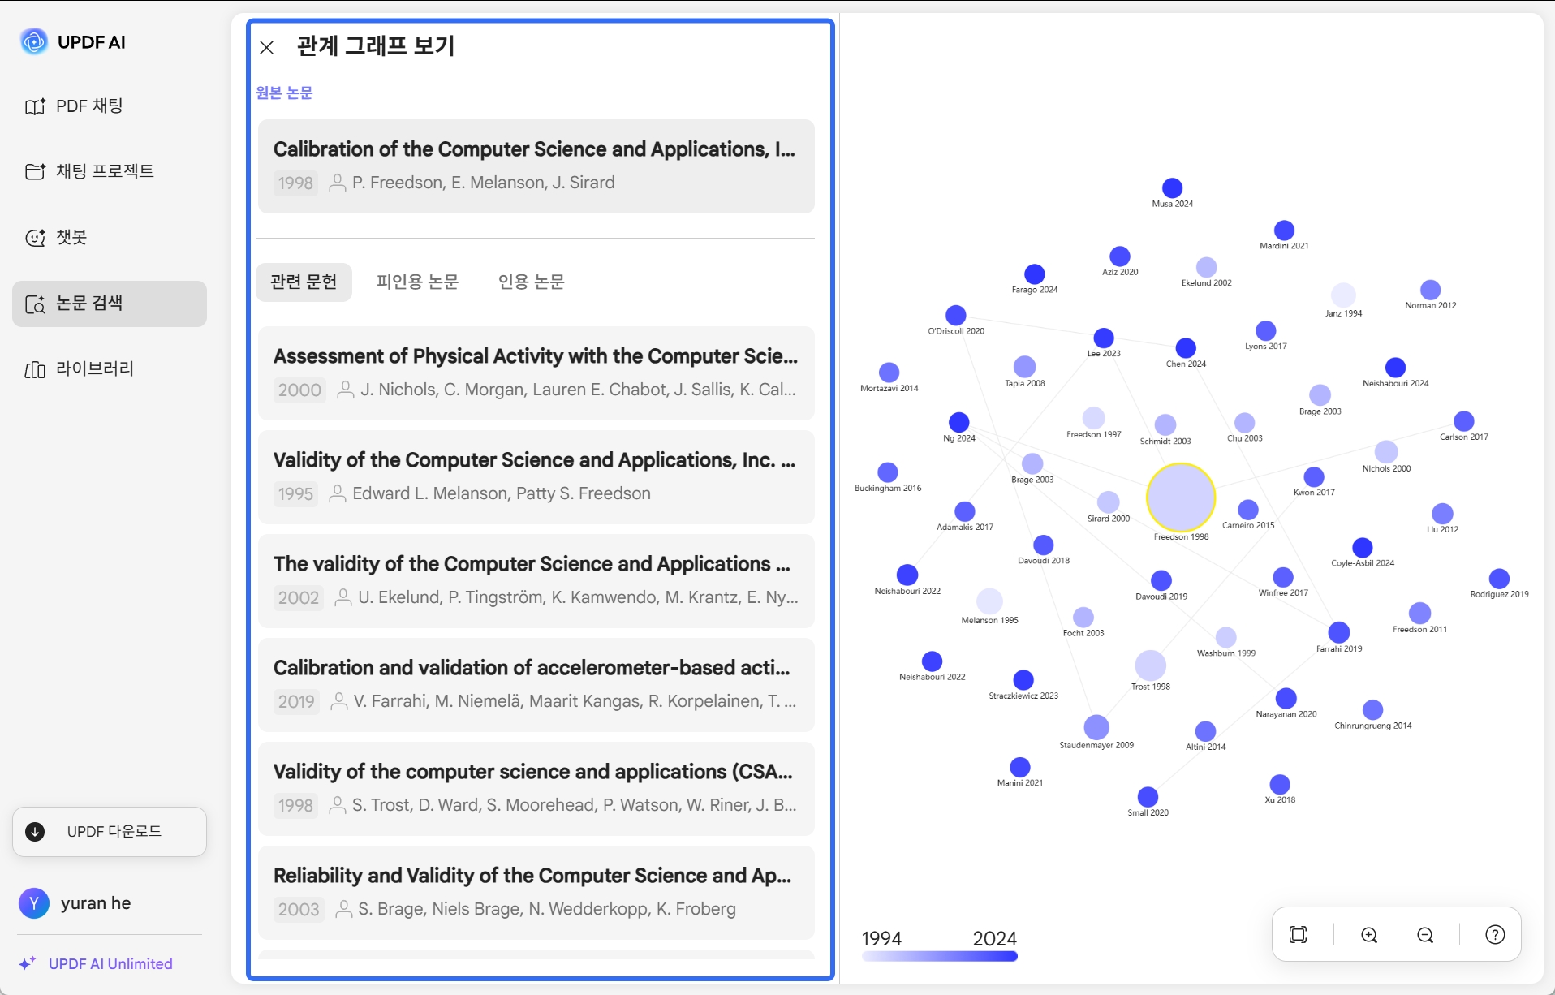This screenshot has width=1555, height=995.
Task: Click the Buckingham 2016 node
Action: pyautogui.click(x=888, y=472)
